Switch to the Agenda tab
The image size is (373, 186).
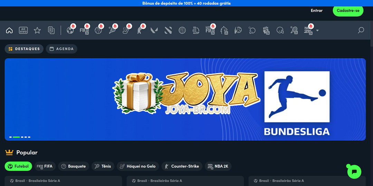[61, 49]
